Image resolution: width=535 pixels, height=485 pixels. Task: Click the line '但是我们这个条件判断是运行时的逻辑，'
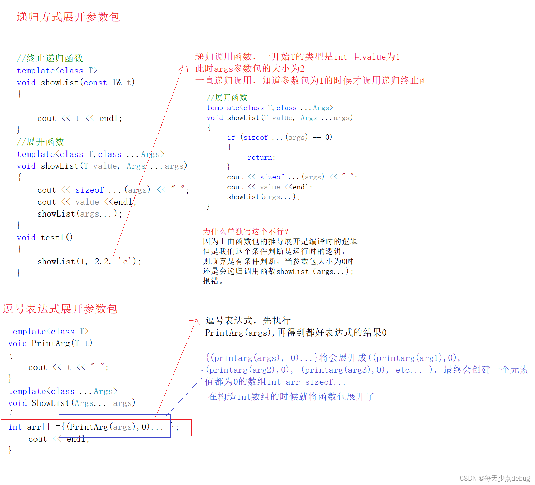(x=274, y=251)
